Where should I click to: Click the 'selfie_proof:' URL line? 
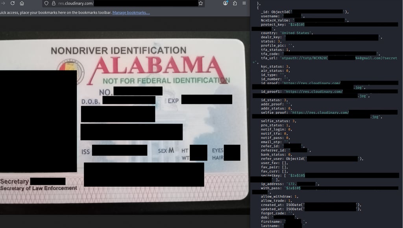(x=329, y=113)
